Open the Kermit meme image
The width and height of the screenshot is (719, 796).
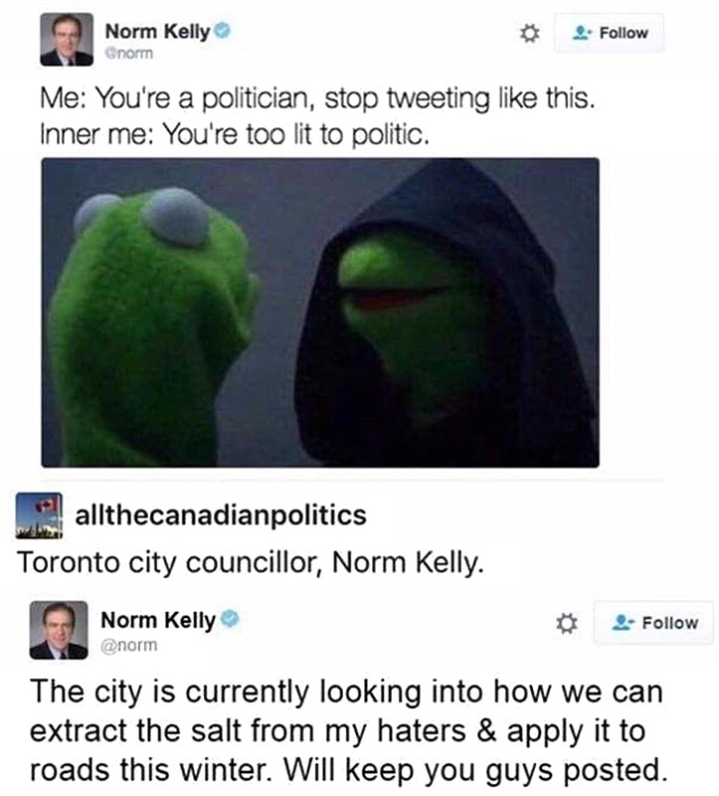320,312
